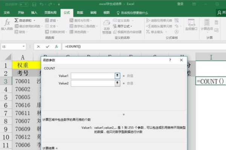Viewport: 226px width, 150px height.
Task: Switch to the View tab
Action: pos(107,13)
